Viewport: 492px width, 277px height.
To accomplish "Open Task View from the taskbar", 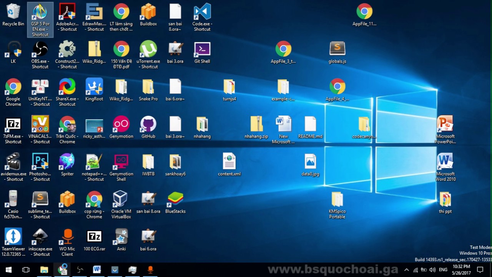I will pos(26,270).
